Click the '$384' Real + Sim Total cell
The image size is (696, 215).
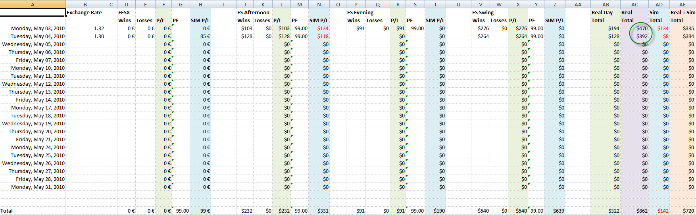coord(683,36)
